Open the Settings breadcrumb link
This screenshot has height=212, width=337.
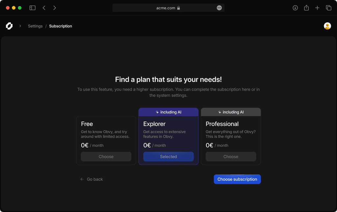point(35,26)
